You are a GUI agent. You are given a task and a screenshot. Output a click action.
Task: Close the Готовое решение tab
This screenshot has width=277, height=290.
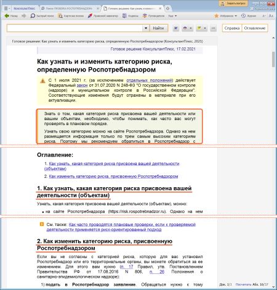click(x=160, y=9)
